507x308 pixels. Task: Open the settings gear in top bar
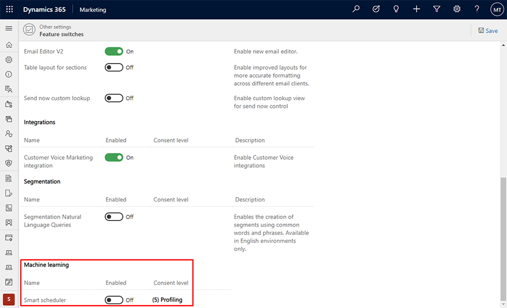[456, 9]
